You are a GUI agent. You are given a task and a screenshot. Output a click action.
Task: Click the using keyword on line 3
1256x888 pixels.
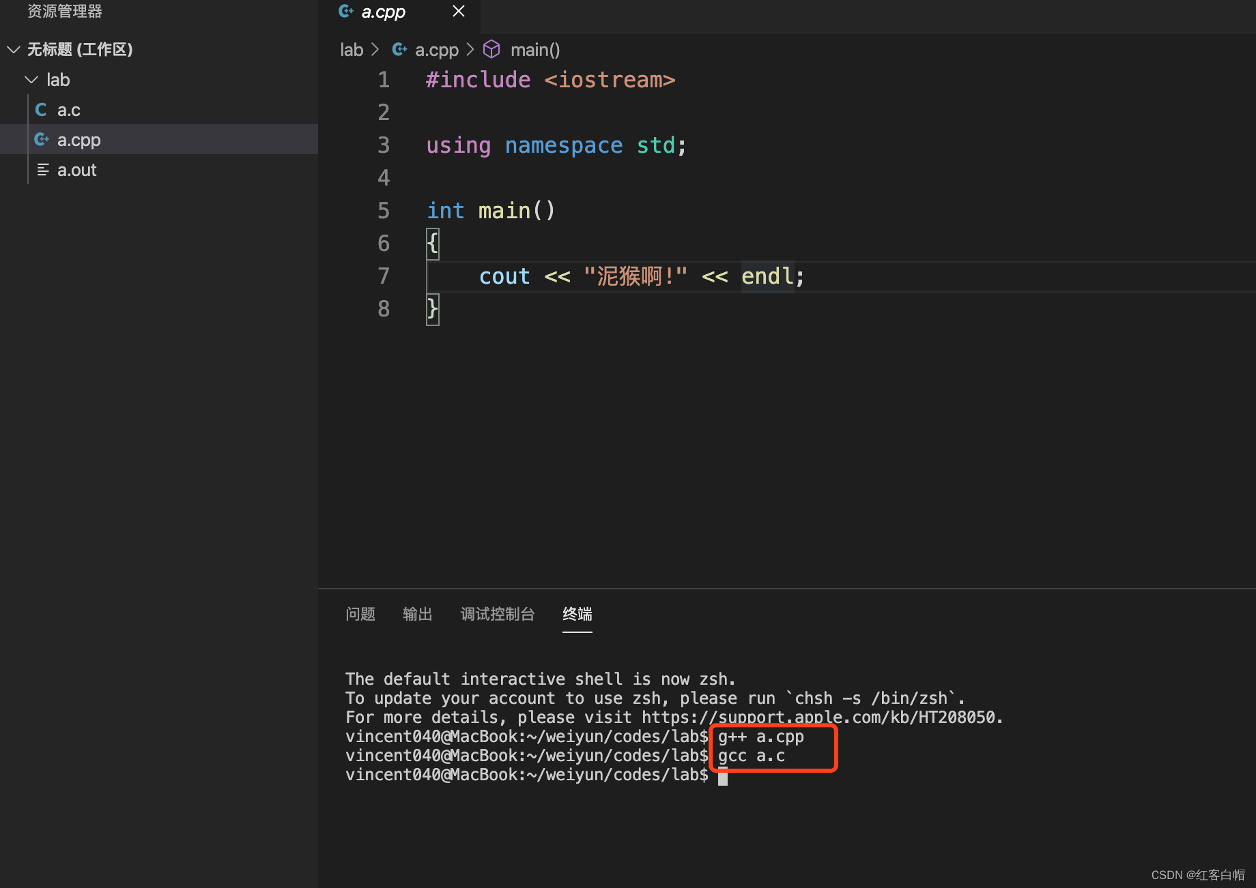click(459, 145)
